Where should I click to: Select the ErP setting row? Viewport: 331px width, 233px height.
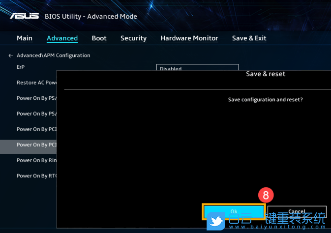click(21, 67)
